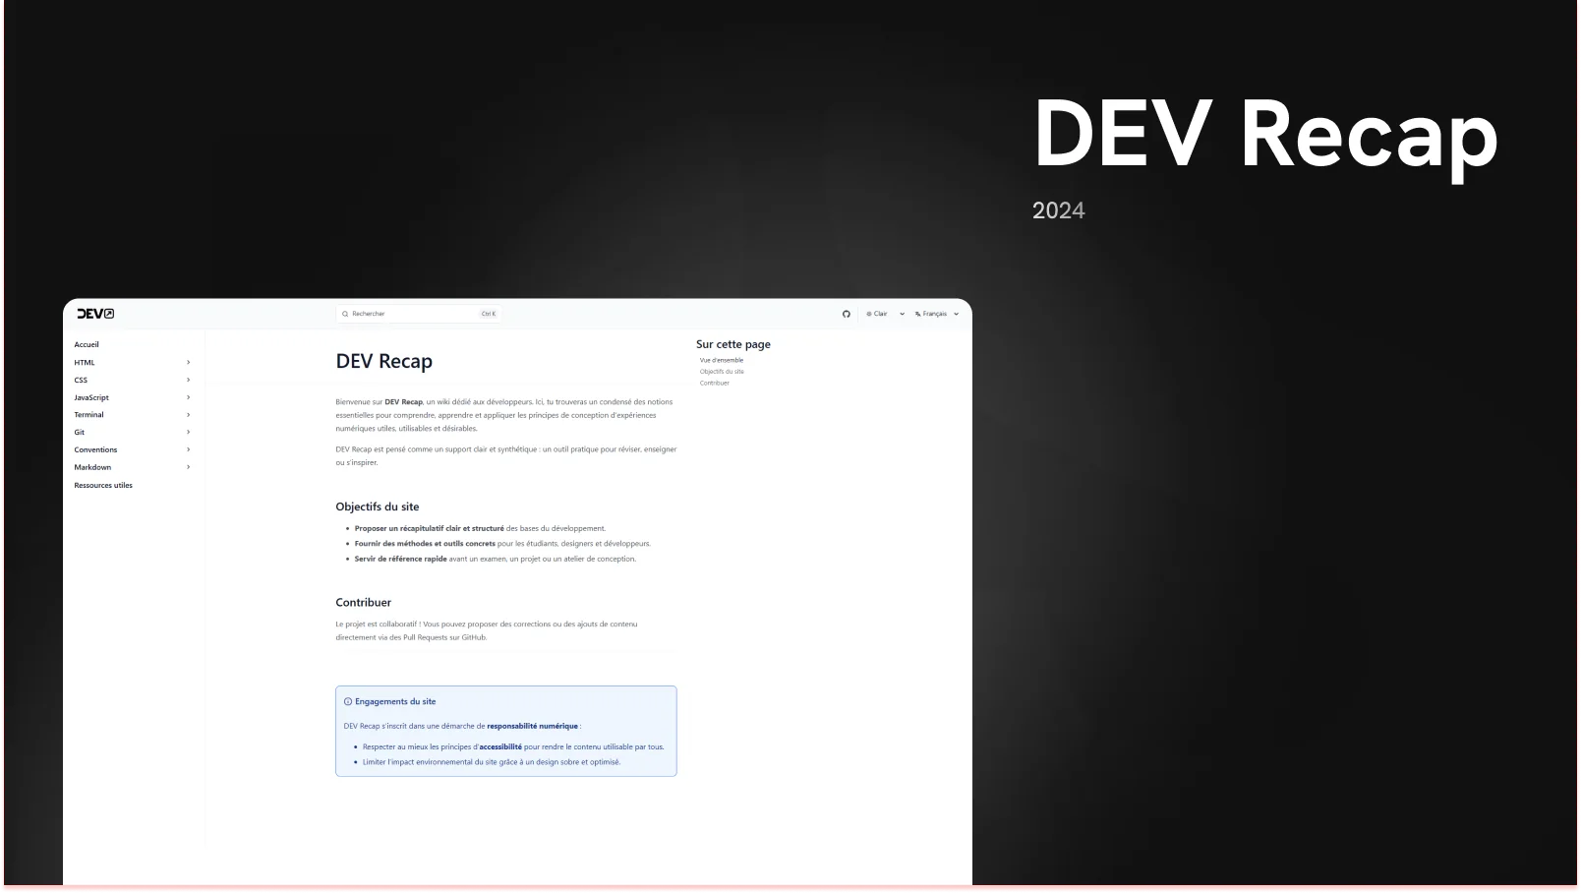Jump to Vue d'ensemble in page outline

click(722, 360)
